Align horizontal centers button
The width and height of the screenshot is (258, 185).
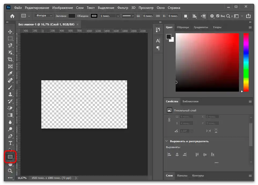tap(177, 154)
